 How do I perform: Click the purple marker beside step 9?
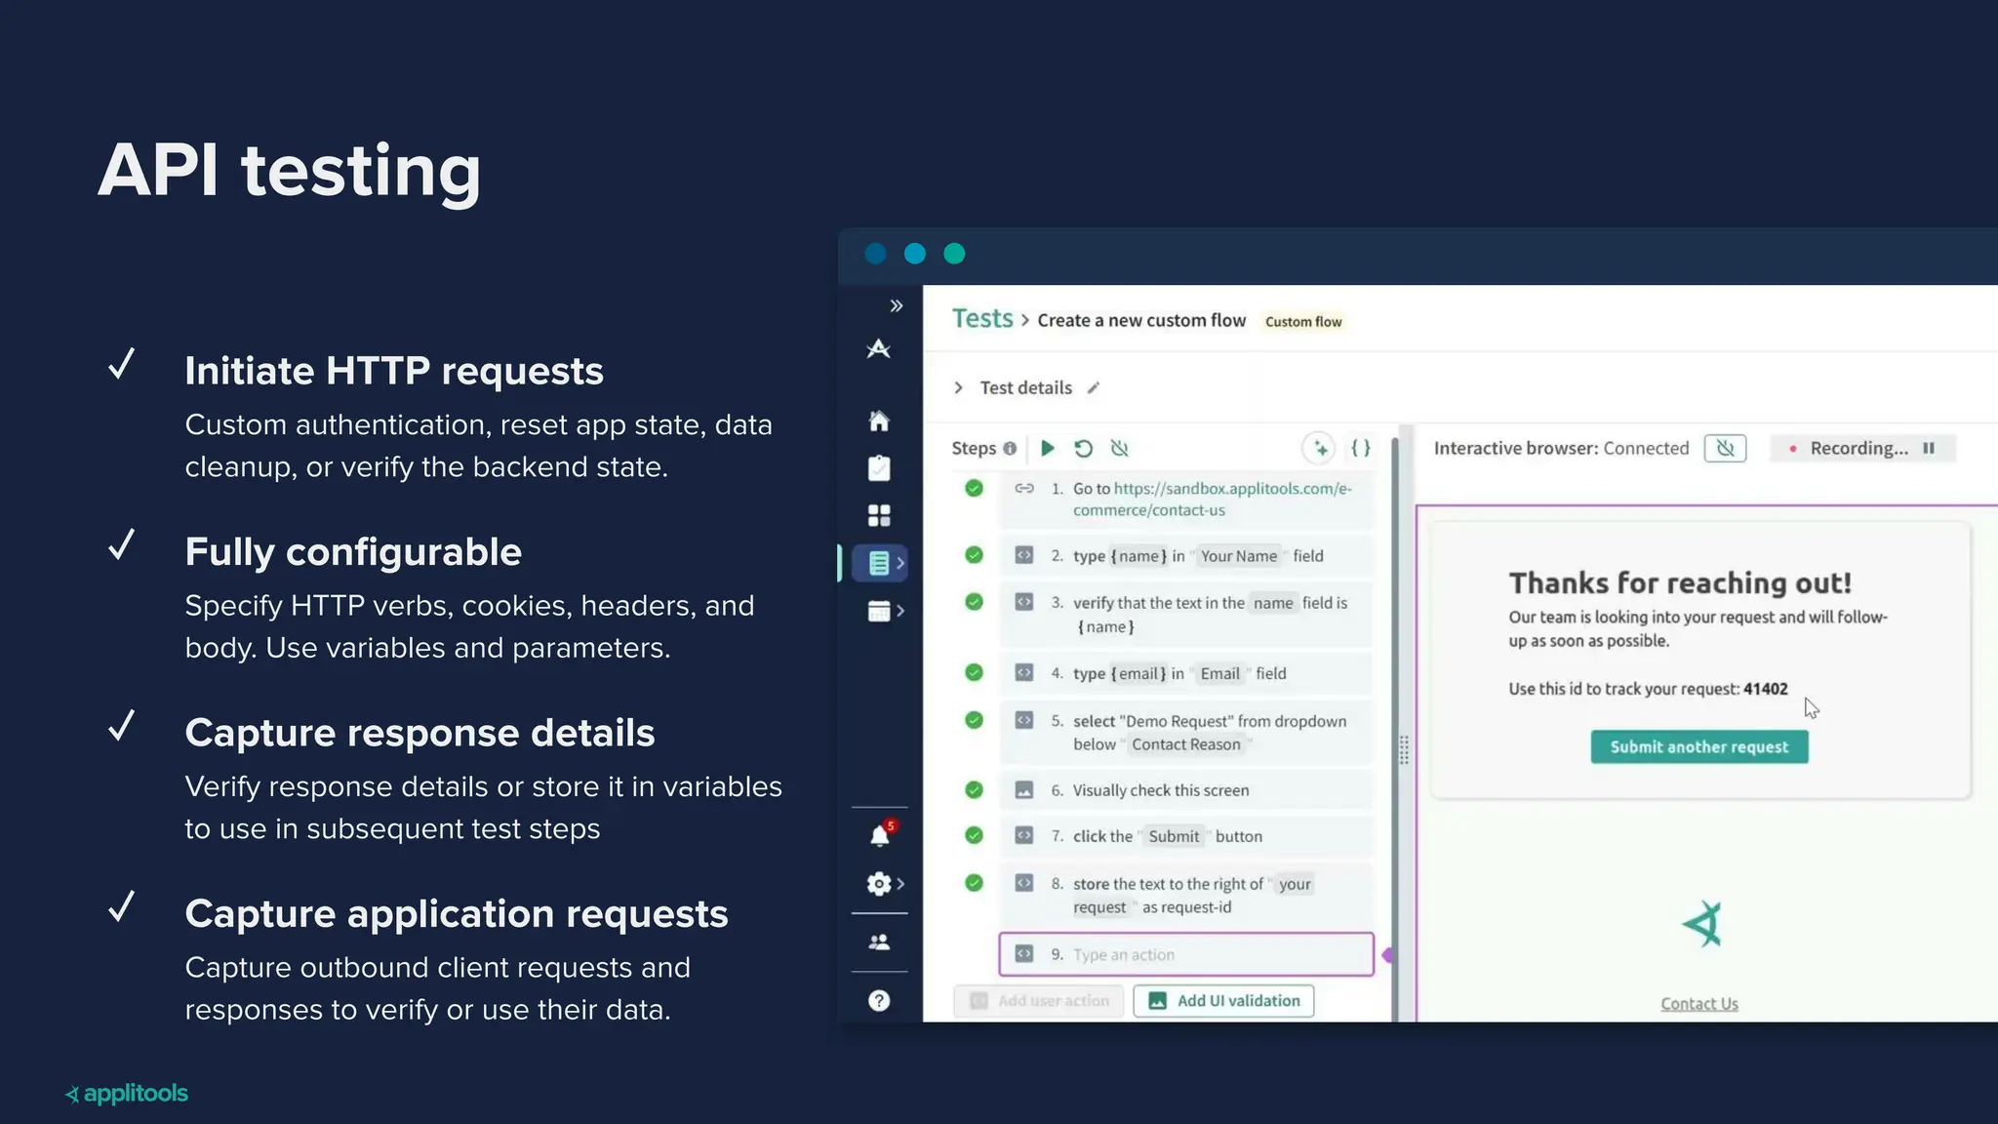point(1387,955)
